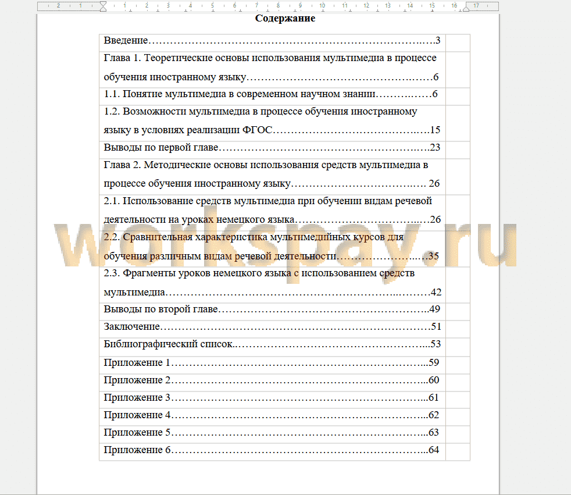Image resolution: width=571 pixels, height=495 pixels.
Task: Click the right indent marker on the ruler
Action: coord(466,8)
